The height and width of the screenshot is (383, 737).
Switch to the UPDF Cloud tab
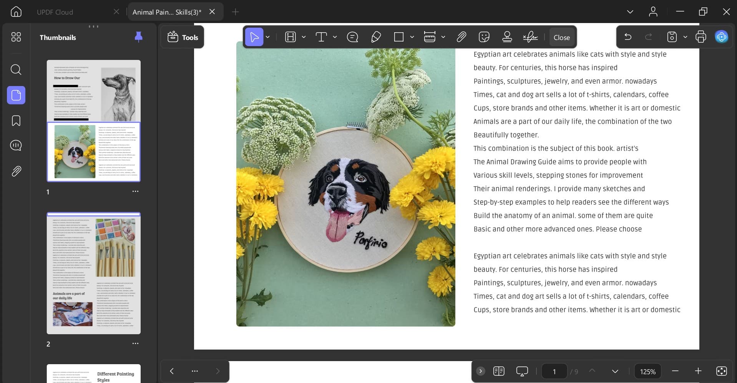[x=55, y=12]
